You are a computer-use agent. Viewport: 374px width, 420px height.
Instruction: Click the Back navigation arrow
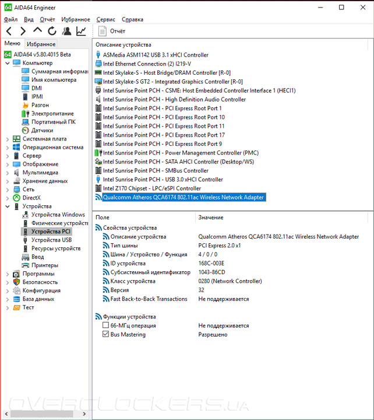(x=9, y=32)
